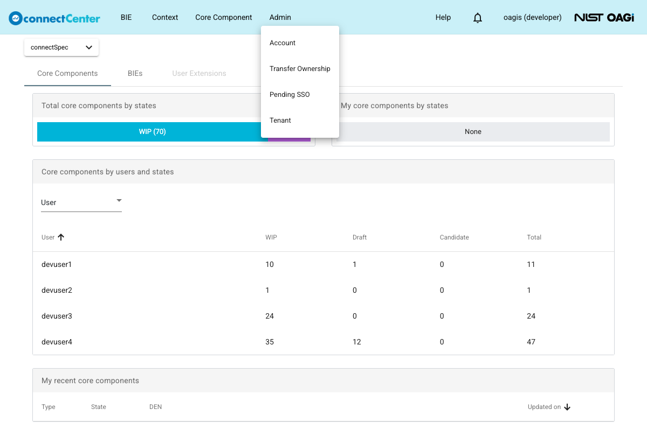This screenshot has height=430, width=647.
Task: Select Account from Admin menu
Action: [x=300, y=43]
